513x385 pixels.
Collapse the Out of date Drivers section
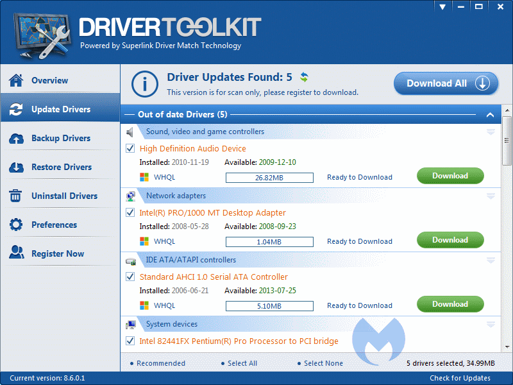tap(490, 115)
